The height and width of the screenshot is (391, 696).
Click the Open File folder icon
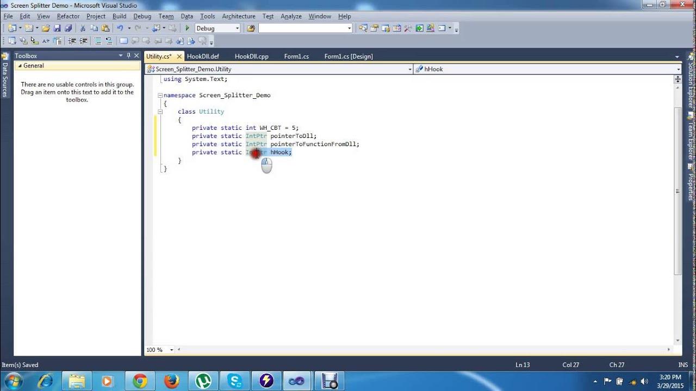46,28
